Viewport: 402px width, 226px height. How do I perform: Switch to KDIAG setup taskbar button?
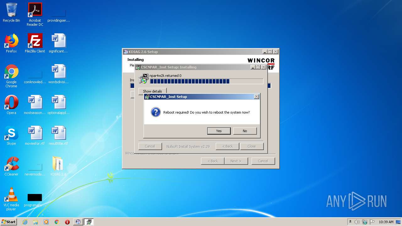point(78,222)
